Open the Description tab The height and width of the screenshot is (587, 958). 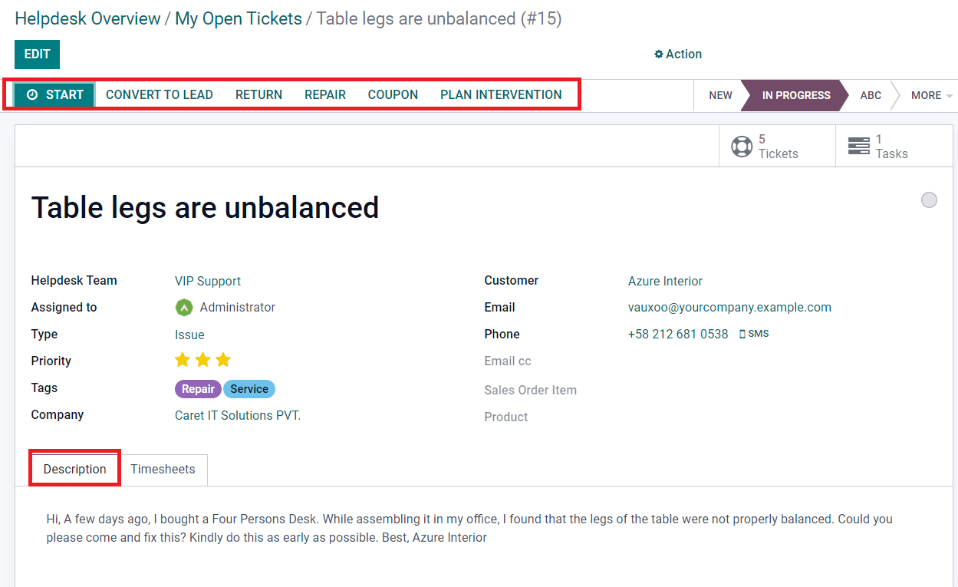(x=75, y=469)
